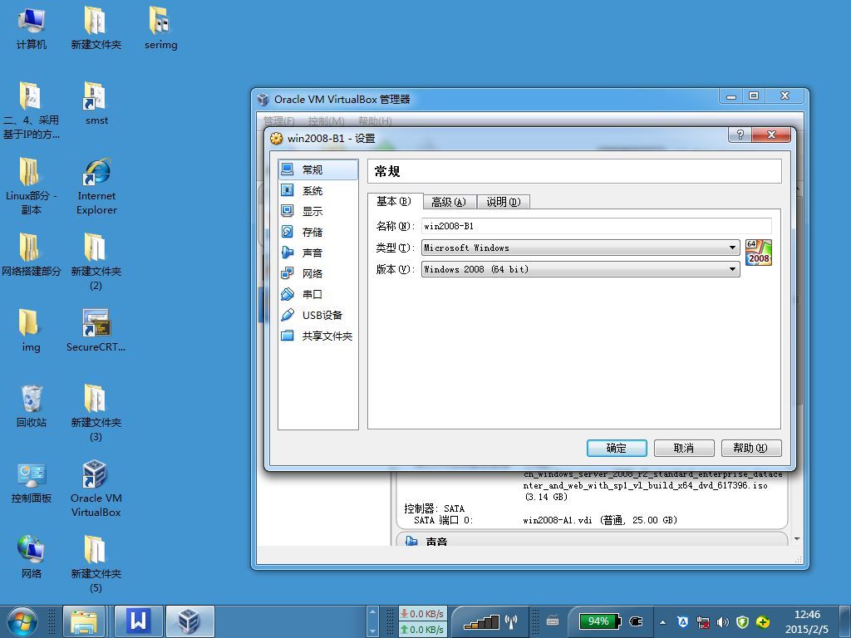Click the green shield tray icon
Image resolution: width=851 pixels, height=638 pixels.
coord(742,621)
